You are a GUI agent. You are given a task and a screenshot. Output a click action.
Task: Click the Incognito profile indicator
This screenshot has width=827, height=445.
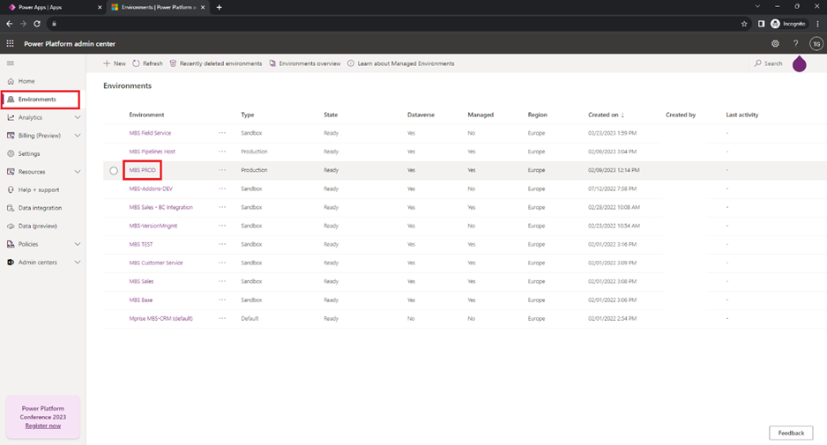coord(788,24)
